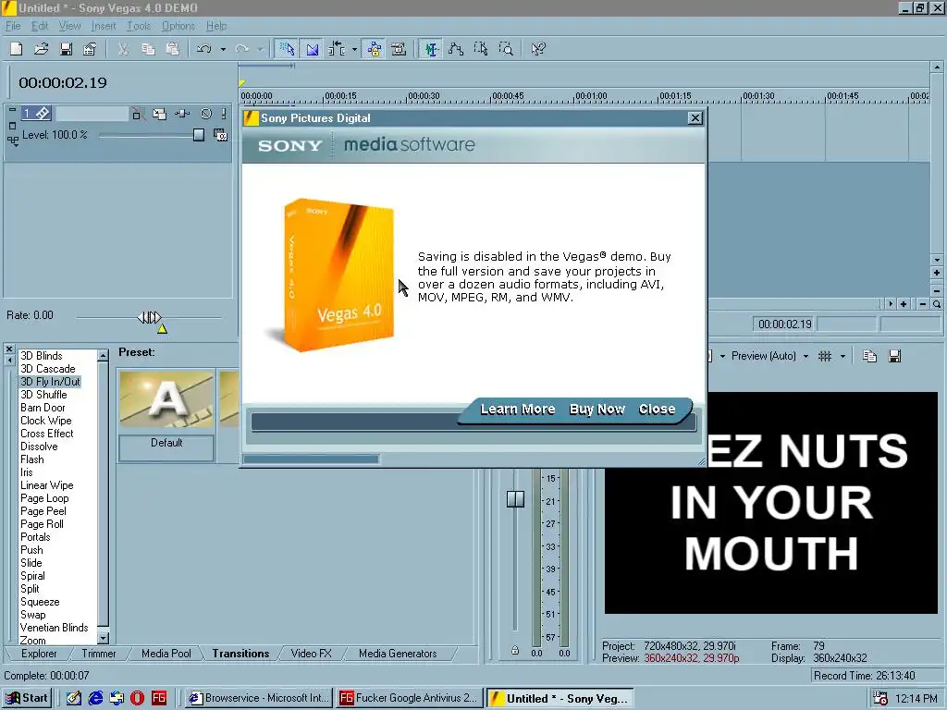Click Close text button in demo dialog
This screenshot has width=947, height=710.
coord(657,410)
